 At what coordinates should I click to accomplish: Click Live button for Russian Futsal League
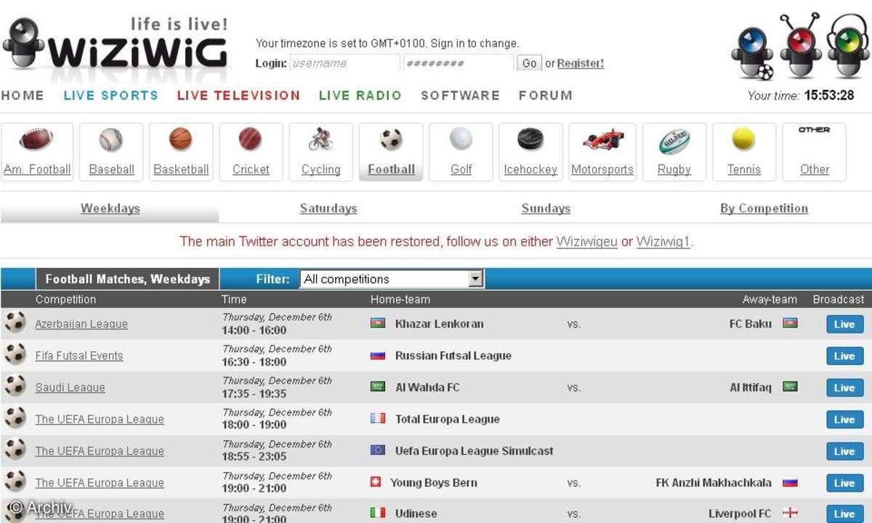click(x=844, y=356)
